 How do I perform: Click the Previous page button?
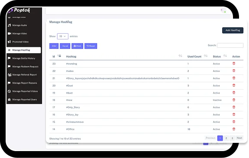click(210, 138)
